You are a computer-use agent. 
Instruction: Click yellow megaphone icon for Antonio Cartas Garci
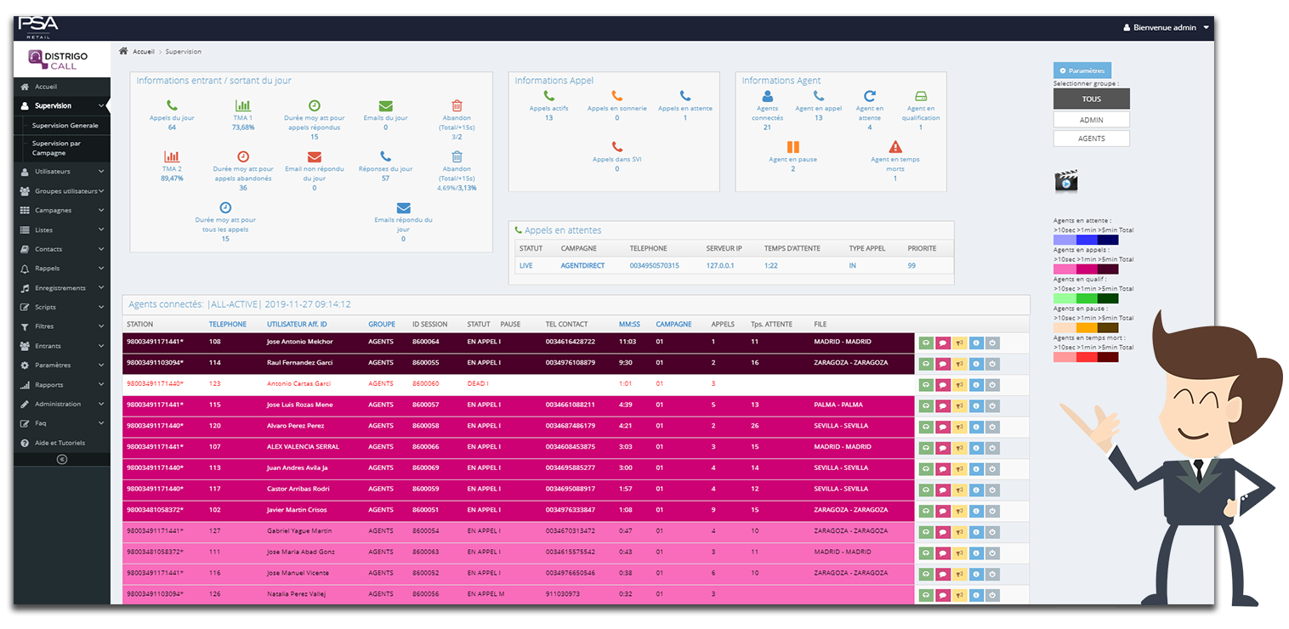(x=958, y=385)
